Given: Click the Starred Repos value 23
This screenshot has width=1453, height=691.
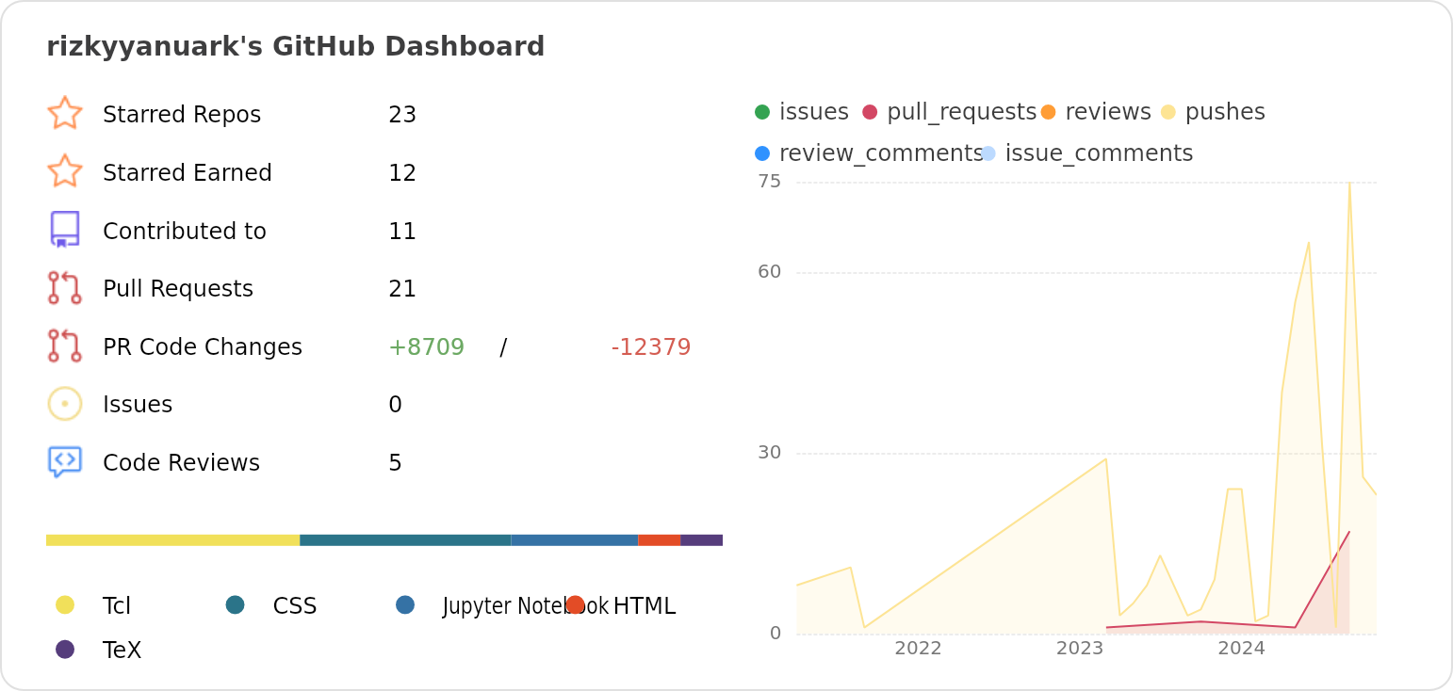Looking at the screenshot, I should pyautogui.click(x=402, y=115).
